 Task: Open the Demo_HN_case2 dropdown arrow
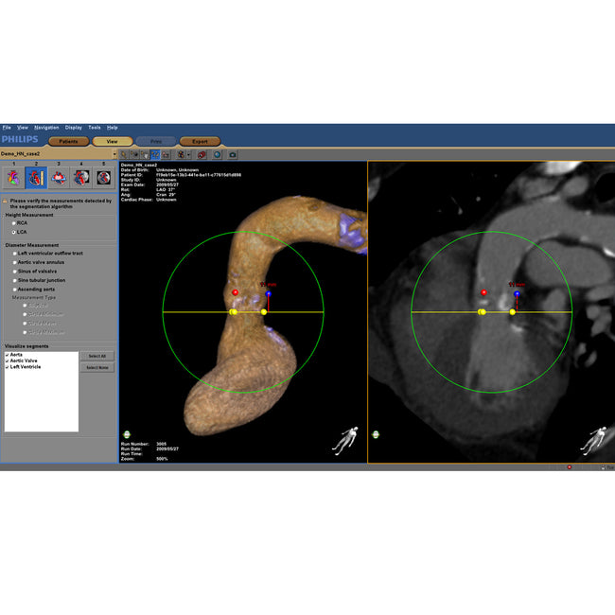113,153
